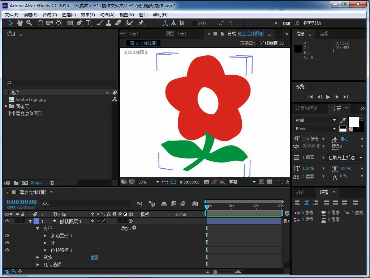The image size is (370, 278).
Task: Select the Pan Behind anchor tool
Action: [59, 23]
